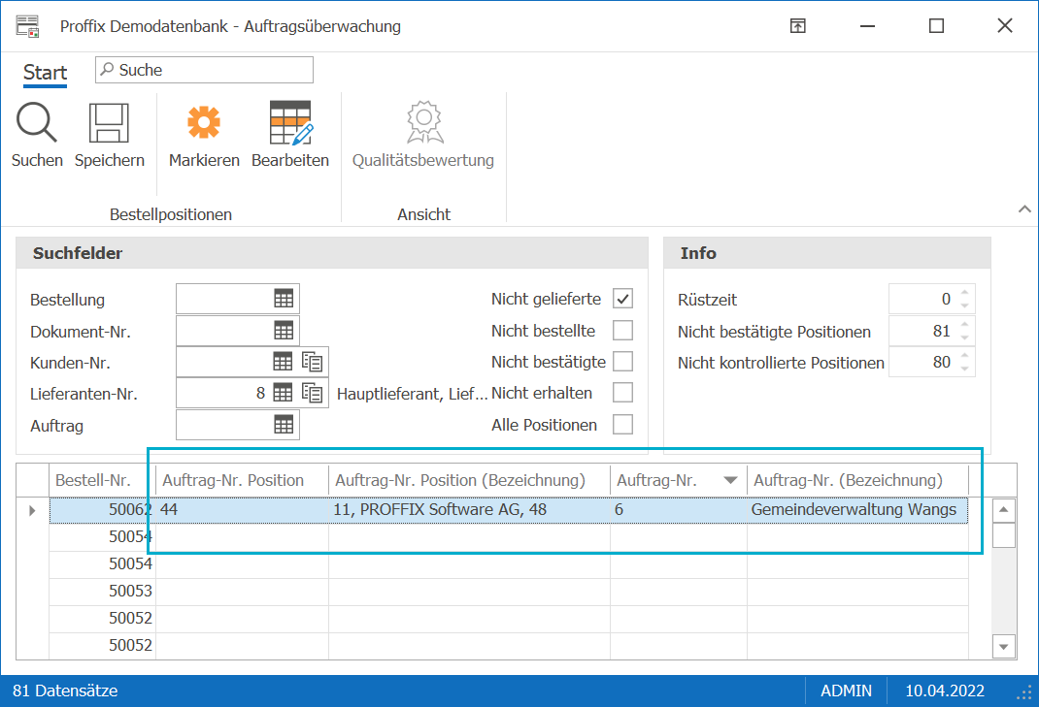Screen dimensions: 1039x707
Task: Expand row indicator arrow for order 50062
Action: (x=32, y=510)
